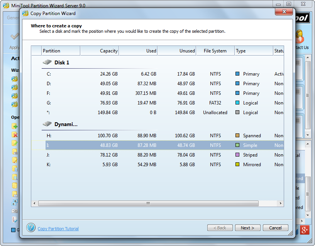Click the Next button
Screen dimensions: 315x246
[x=248, y=228]
